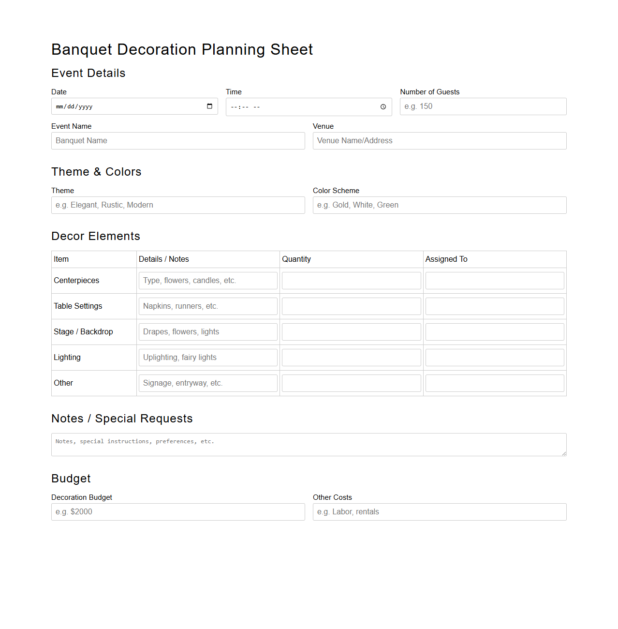Select the Table Settings quantity field

(x=351, y=306)
